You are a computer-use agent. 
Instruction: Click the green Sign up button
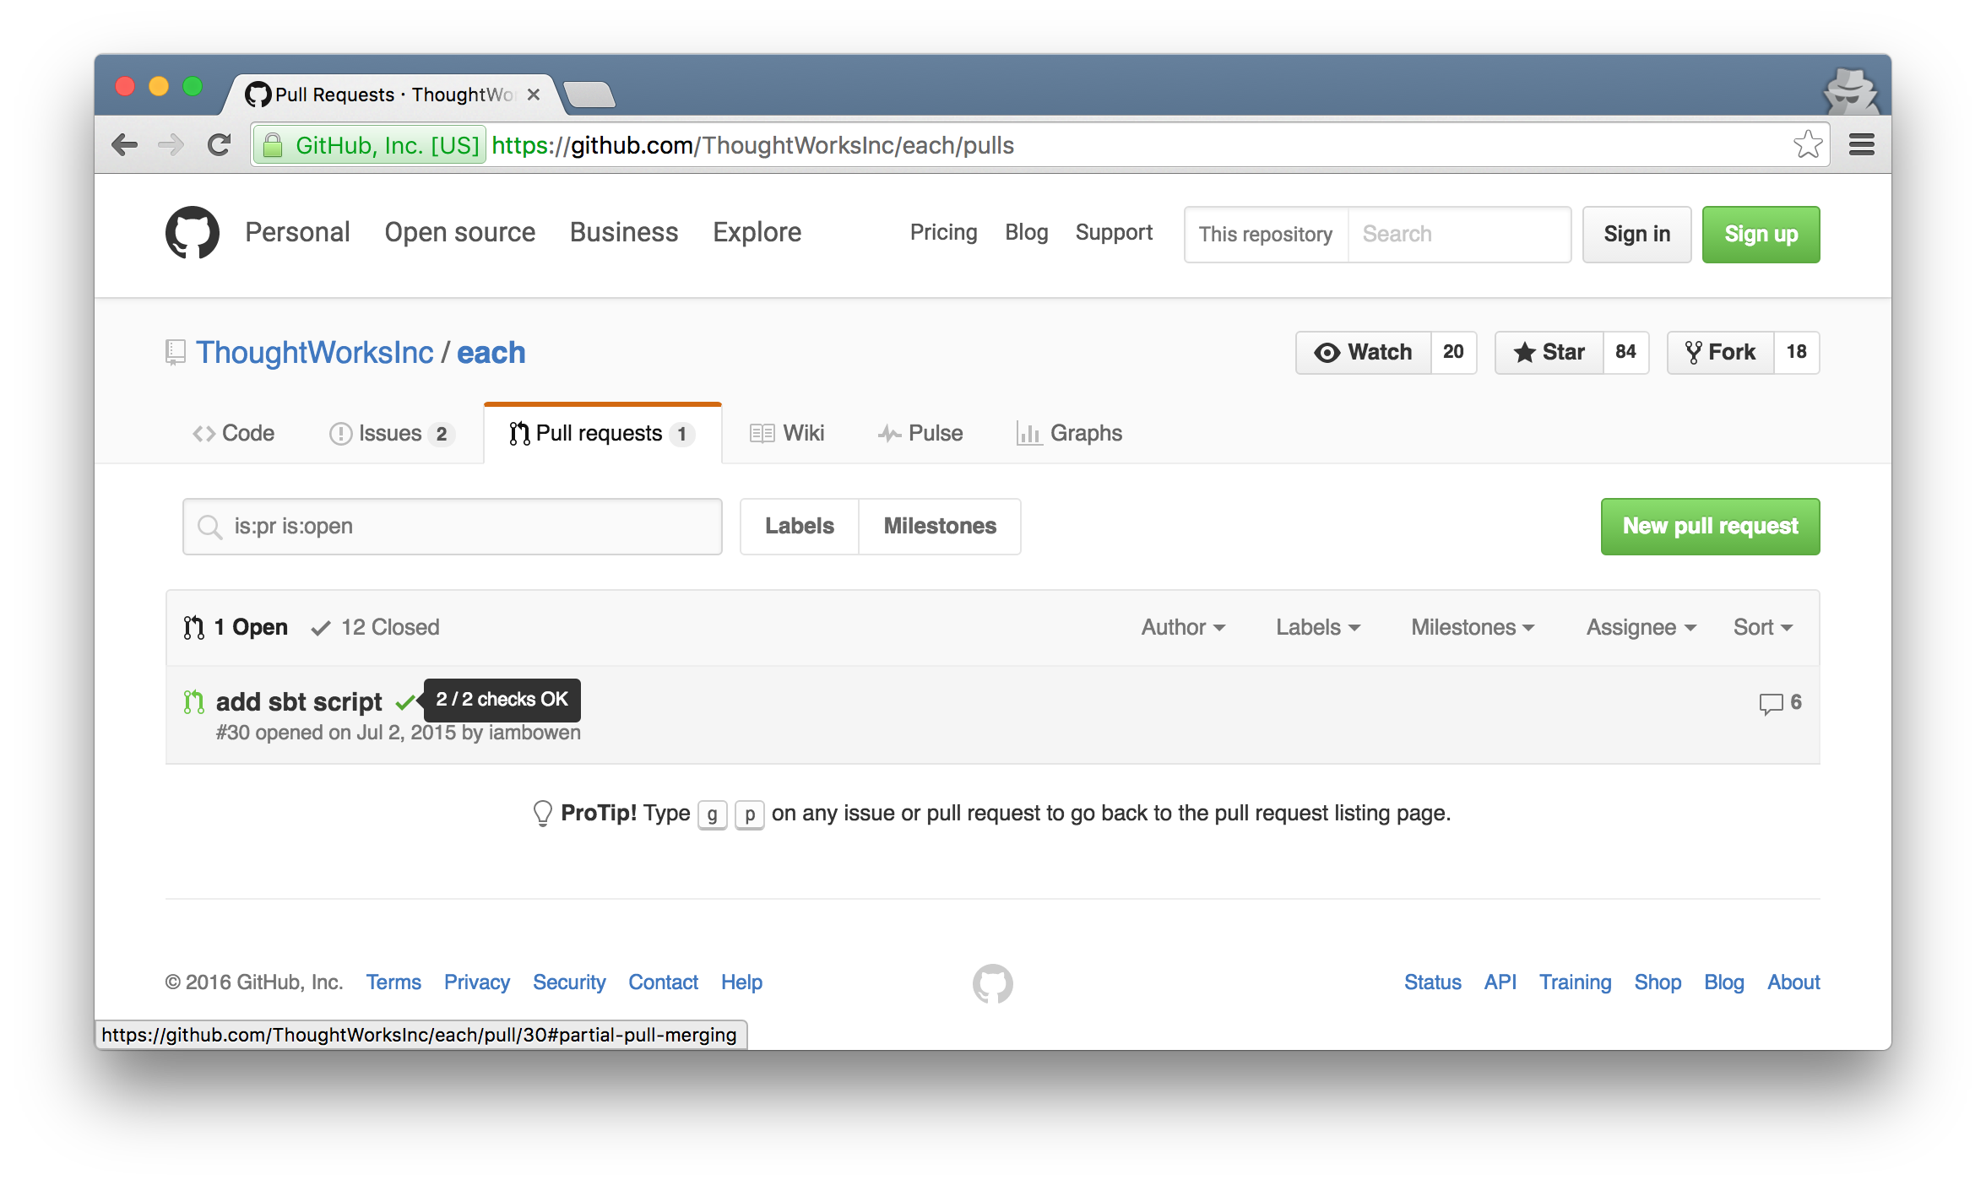pos(1761,234)
